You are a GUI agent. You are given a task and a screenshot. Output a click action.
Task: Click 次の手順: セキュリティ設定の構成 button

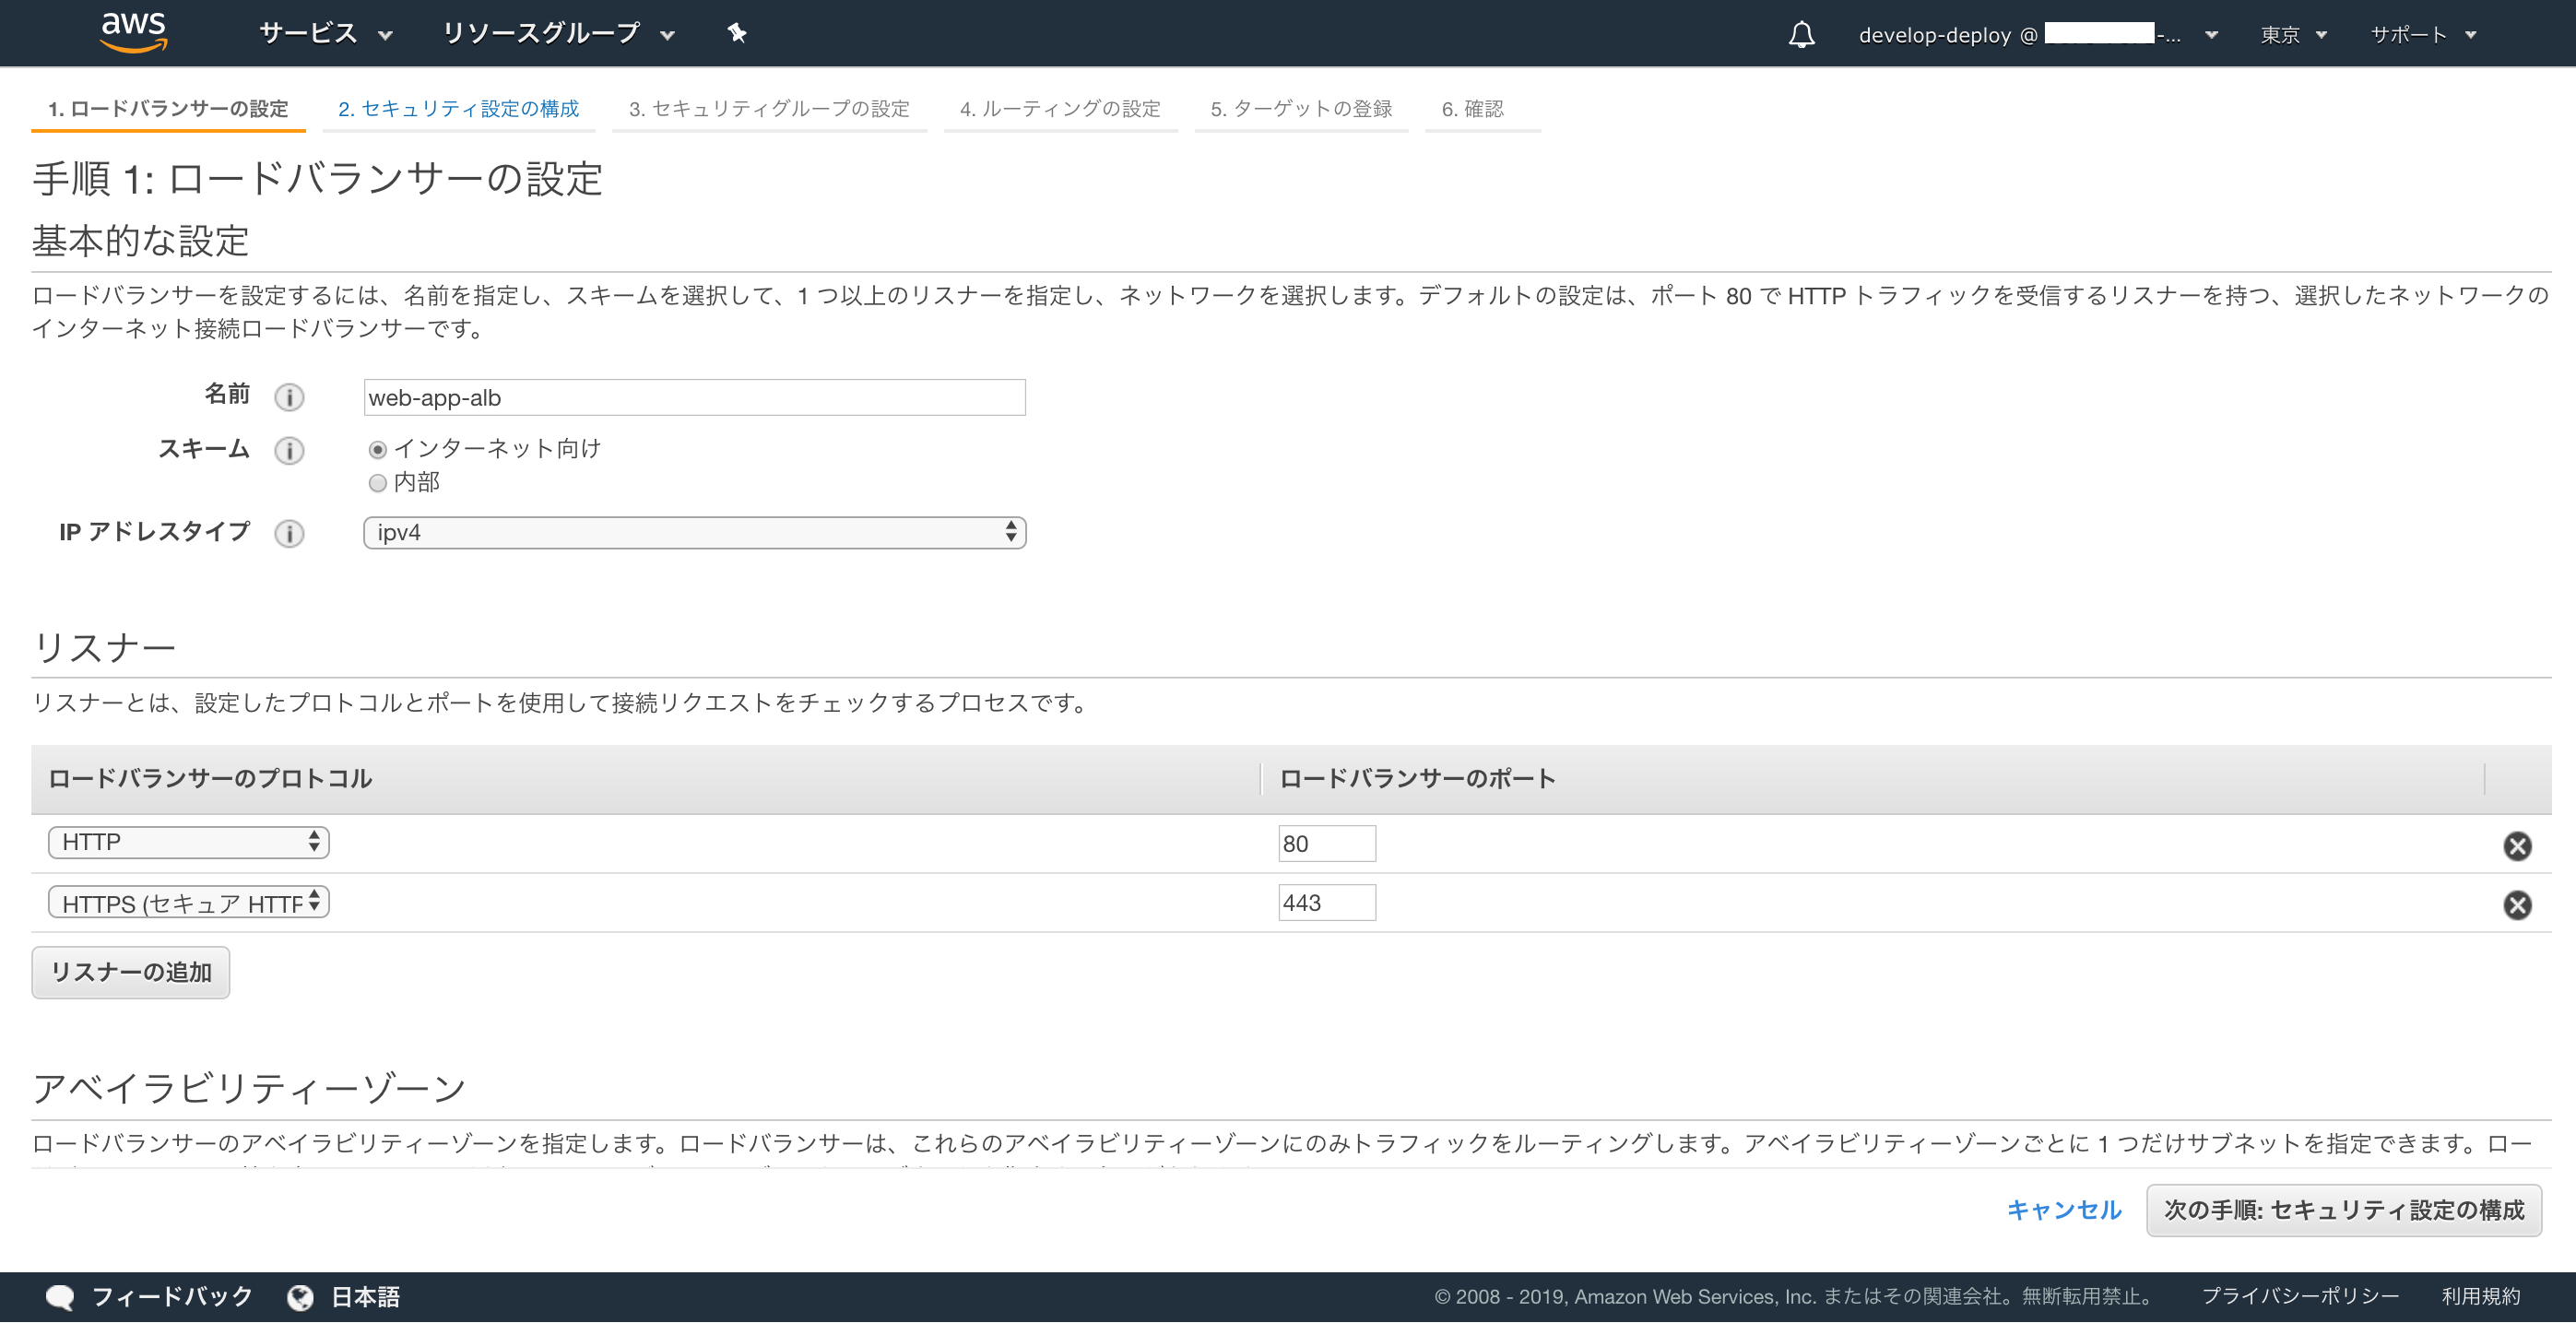click(x=2343, y=1210)
